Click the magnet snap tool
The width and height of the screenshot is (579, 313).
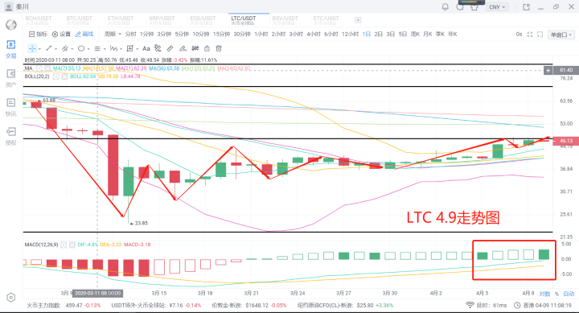point(195,48)
